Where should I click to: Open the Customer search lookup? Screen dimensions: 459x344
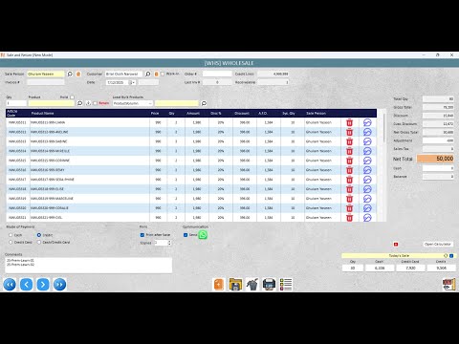pos(148,74)
